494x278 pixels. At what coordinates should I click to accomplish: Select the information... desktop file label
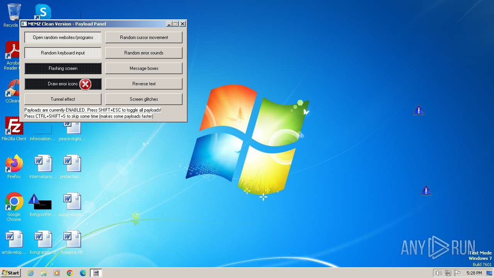click(x=42, y=139)
